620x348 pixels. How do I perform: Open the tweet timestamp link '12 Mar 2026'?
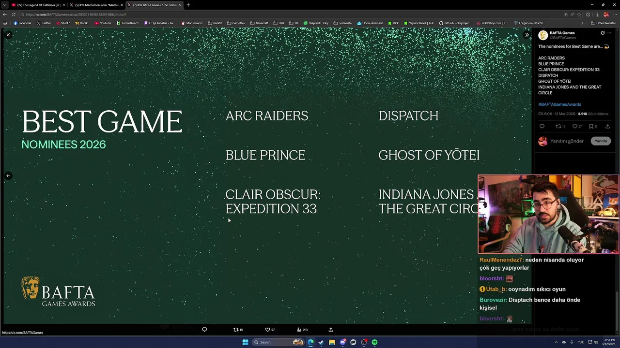(x=564, y=114)
